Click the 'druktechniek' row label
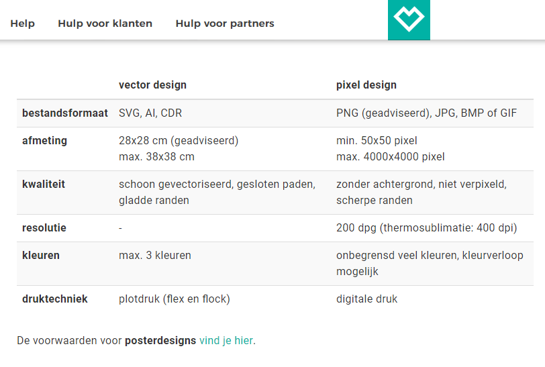Screen dimensions: 545x367 point(55,299)
